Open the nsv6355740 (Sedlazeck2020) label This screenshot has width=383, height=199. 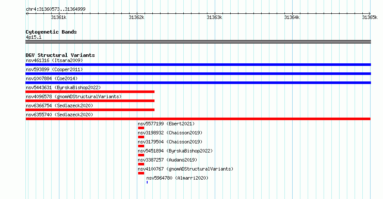point(59,115)
